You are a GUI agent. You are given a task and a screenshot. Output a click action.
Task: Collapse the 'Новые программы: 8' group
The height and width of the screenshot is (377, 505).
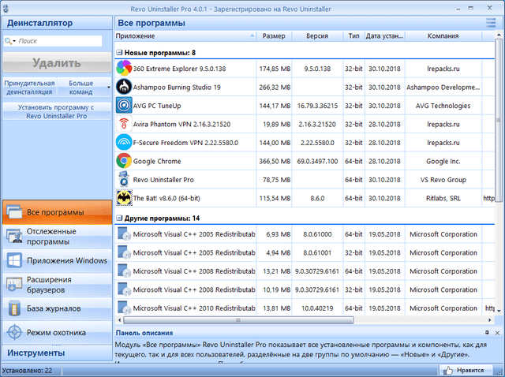119,52
